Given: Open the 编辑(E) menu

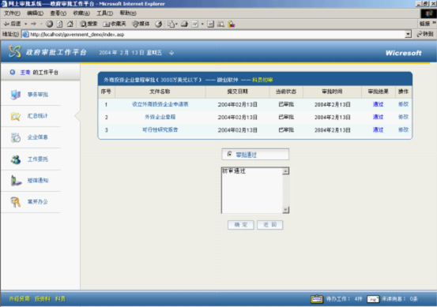Looking at the screenshot, I should (35, 13).
